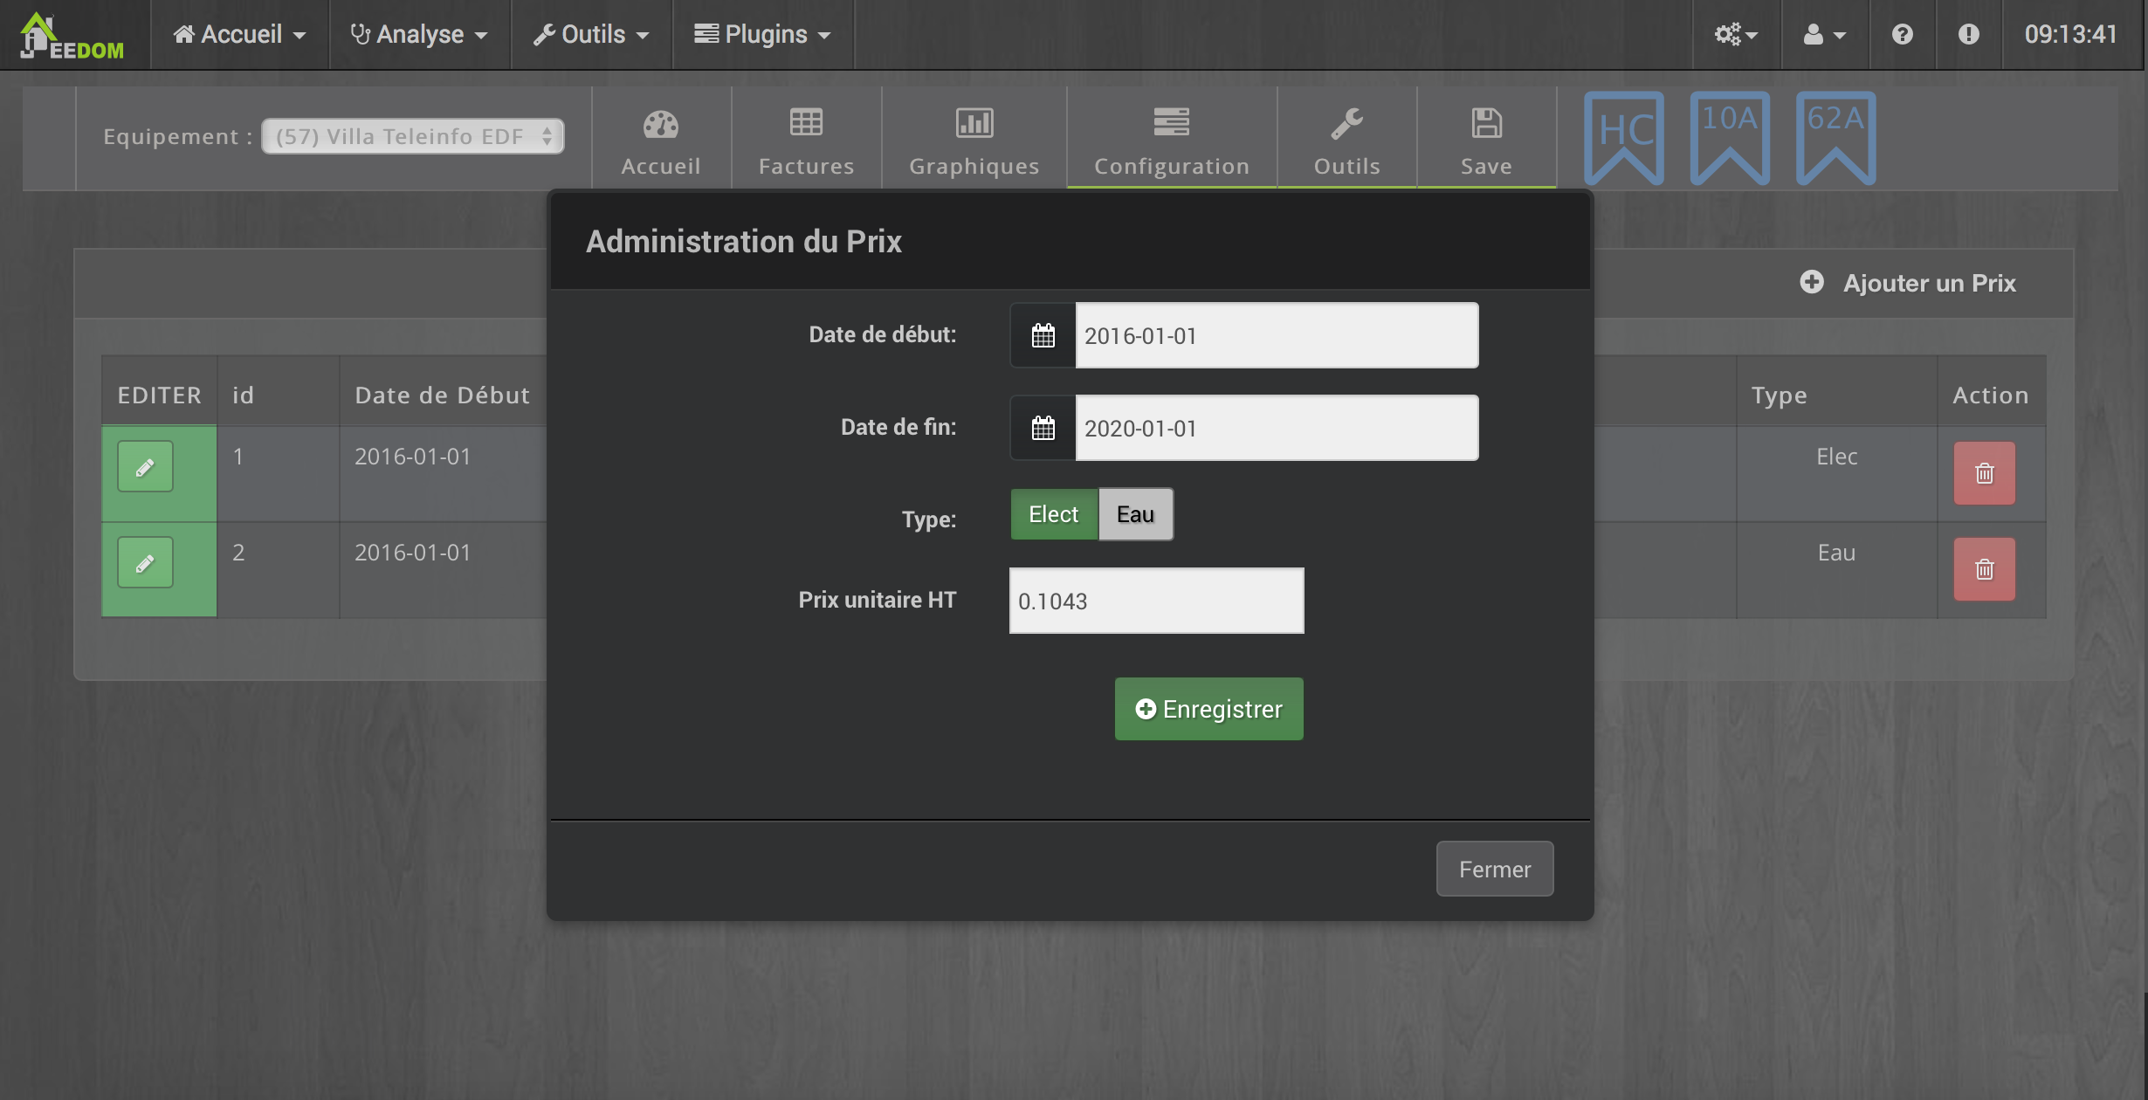The width and height of the screenshot is (2148, 1100).
Task: Delete the Elec price row
Action: click(x=1984, y=473)
